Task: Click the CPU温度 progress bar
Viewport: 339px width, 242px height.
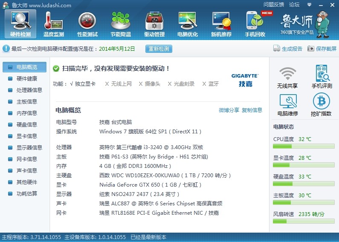Action: [x=304, y=147]
